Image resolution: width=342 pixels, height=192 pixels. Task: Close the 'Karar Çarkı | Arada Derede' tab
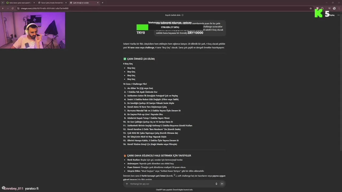tap(66, 3)
